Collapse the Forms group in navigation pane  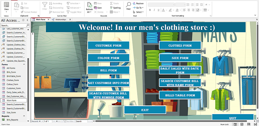coord(24,64)
